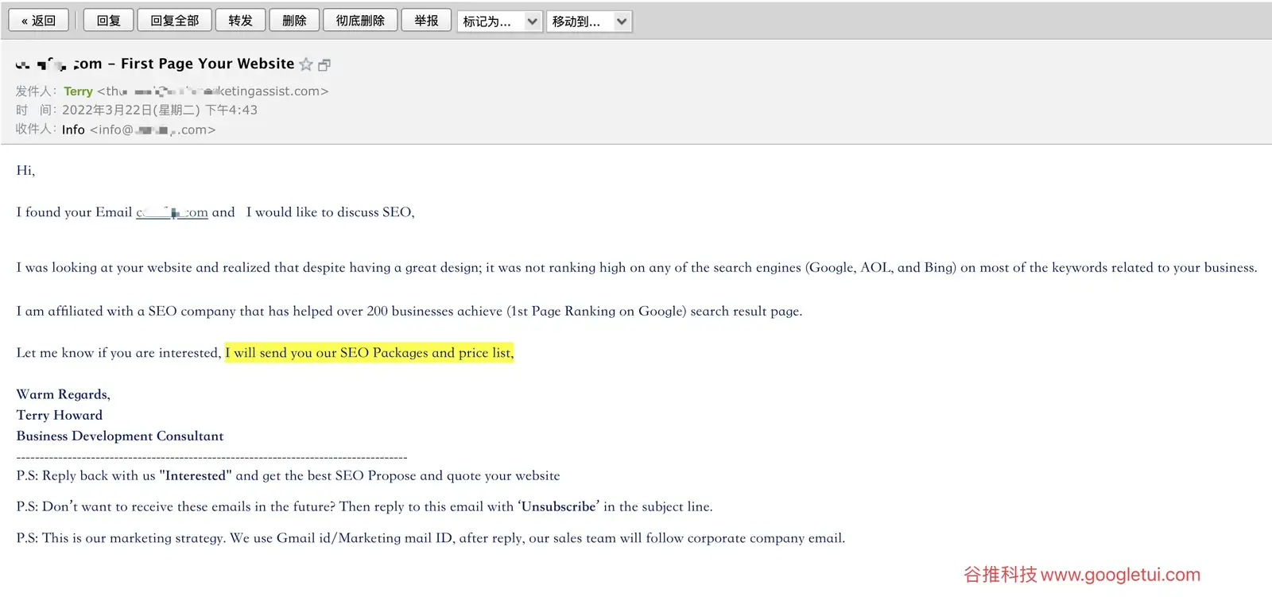Click recipient name Info
The image size is (1272, 597).
[x=73, y=130]
